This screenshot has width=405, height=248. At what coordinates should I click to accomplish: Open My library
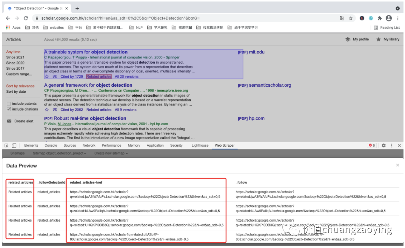(388, 40)
